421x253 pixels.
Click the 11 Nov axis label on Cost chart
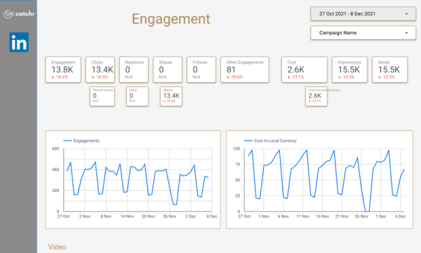click(302, 217)
